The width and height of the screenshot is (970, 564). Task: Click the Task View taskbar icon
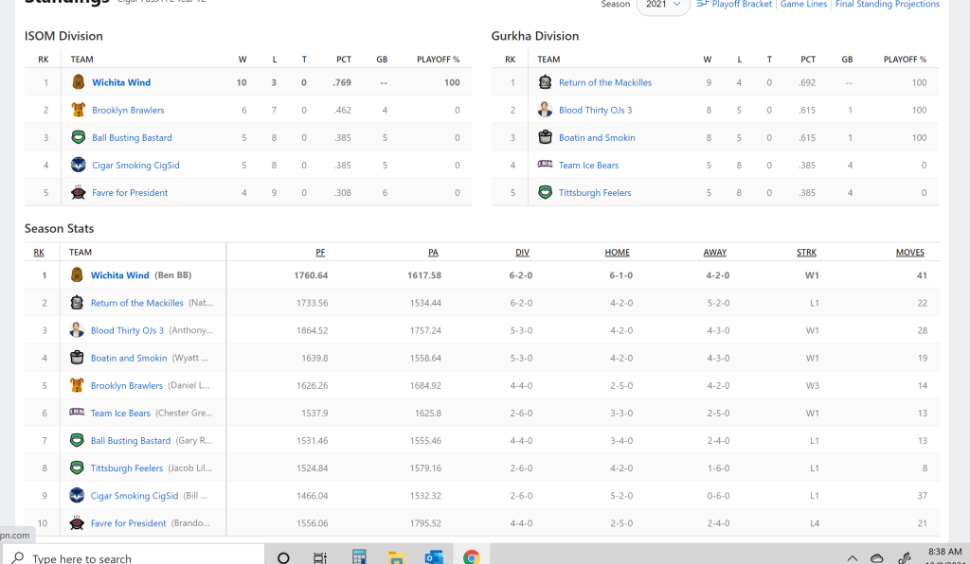[x=320, y=557]
